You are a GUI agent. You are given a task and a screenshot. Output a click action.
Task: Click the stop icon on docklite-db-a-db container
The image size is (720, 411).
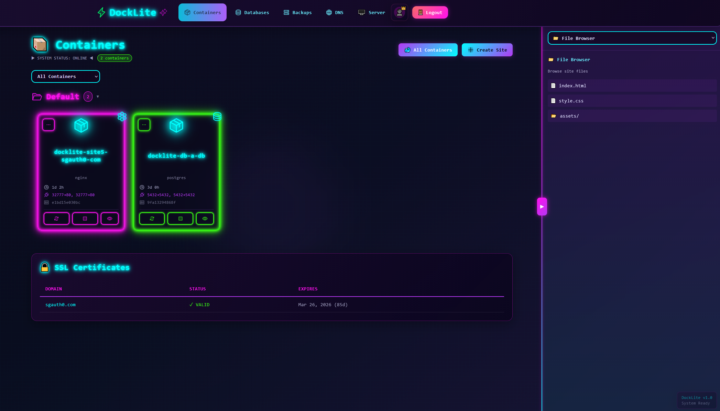tap(180, 219)
